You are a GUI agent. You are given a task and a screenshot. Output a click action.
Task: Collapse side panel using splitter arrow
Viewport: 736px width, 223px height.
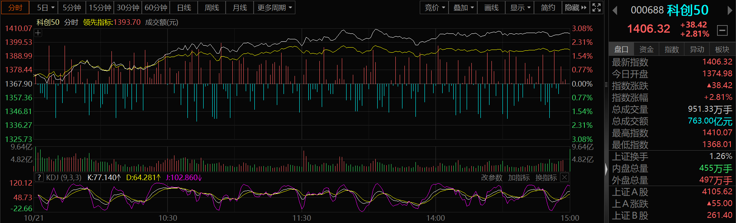pos(606,169)
